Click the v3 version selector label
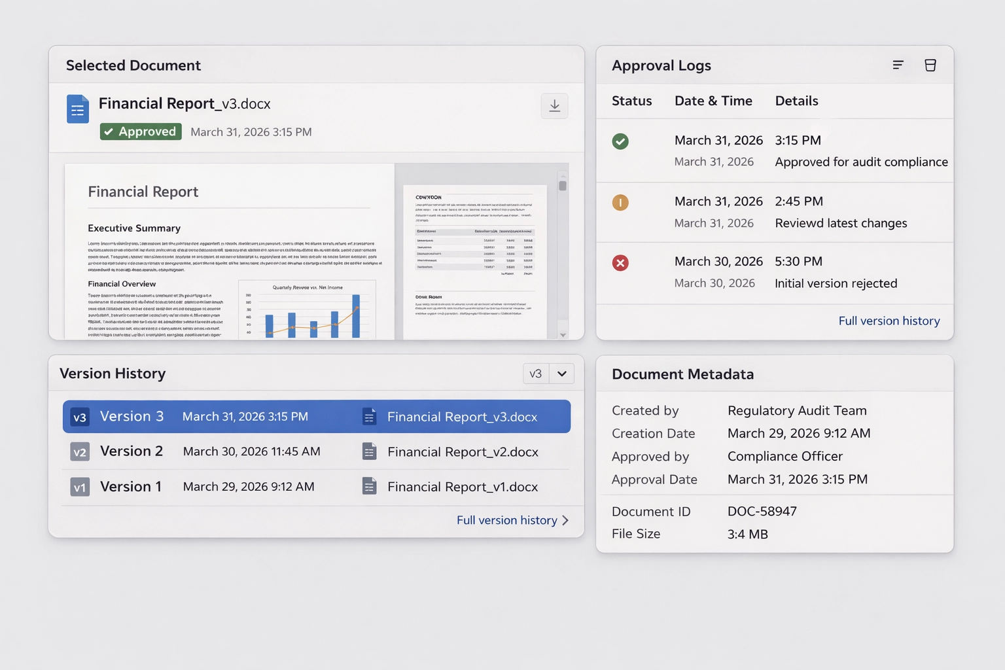 (x=536, y=374)
